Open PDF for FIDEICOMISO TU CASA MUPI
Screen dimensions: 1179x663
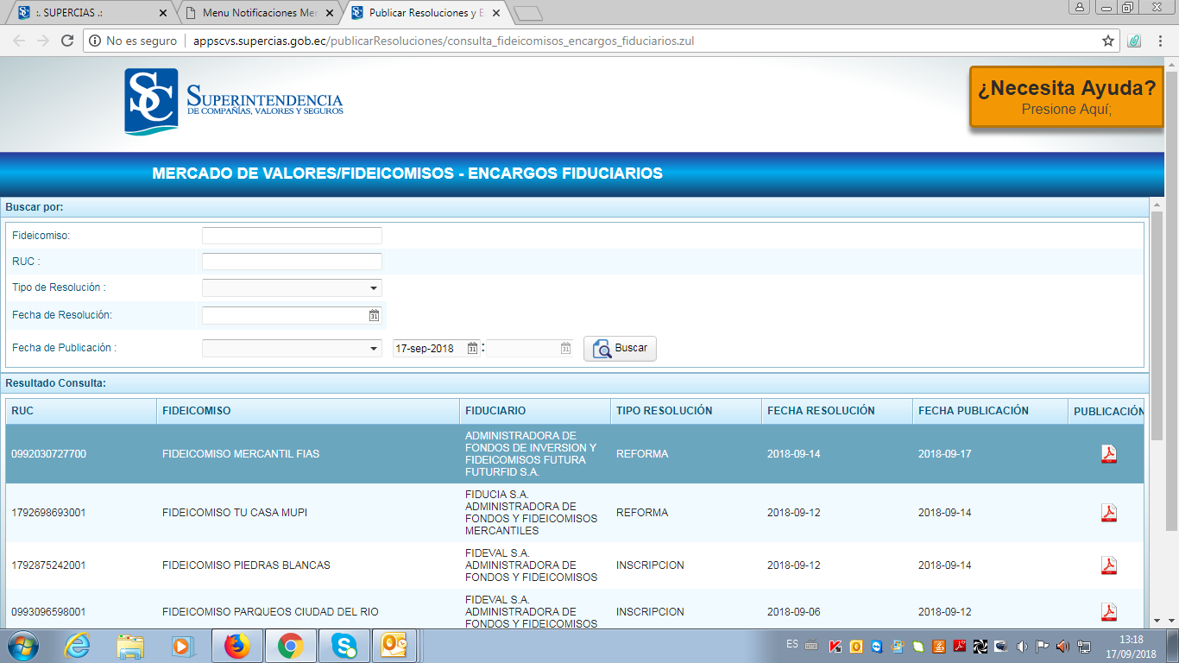1108,513
